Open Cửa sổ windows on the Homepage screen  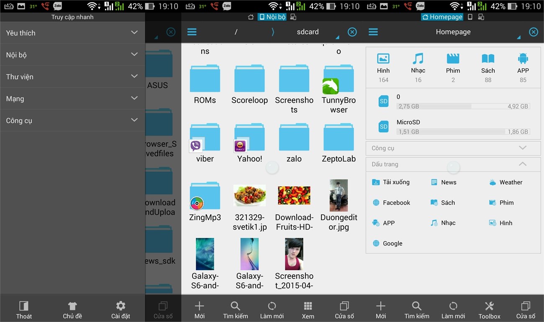[x=526, y=310]
